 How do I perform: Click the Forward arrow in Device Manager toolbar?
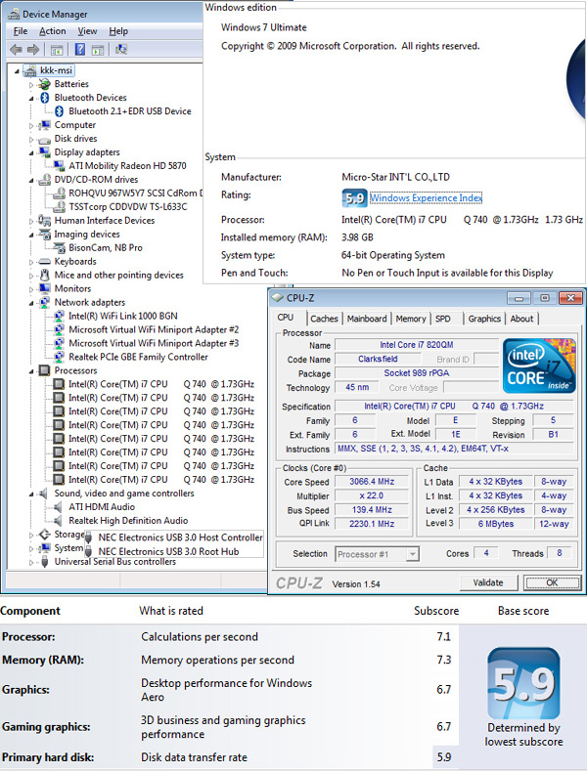click(x=33, y=50)
